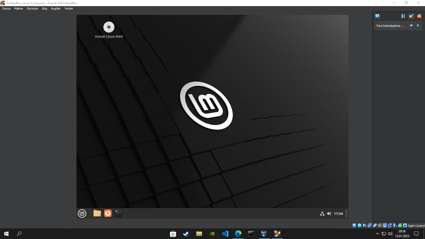Click the hard disk activity status icon
This screenshot has width=425, height=239.
[354, 225]
